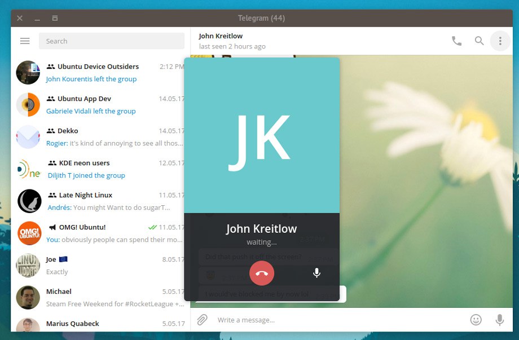Click John Kreitlow name in call panel
This screenshot has width=519, height=340.
pos(262,228)
